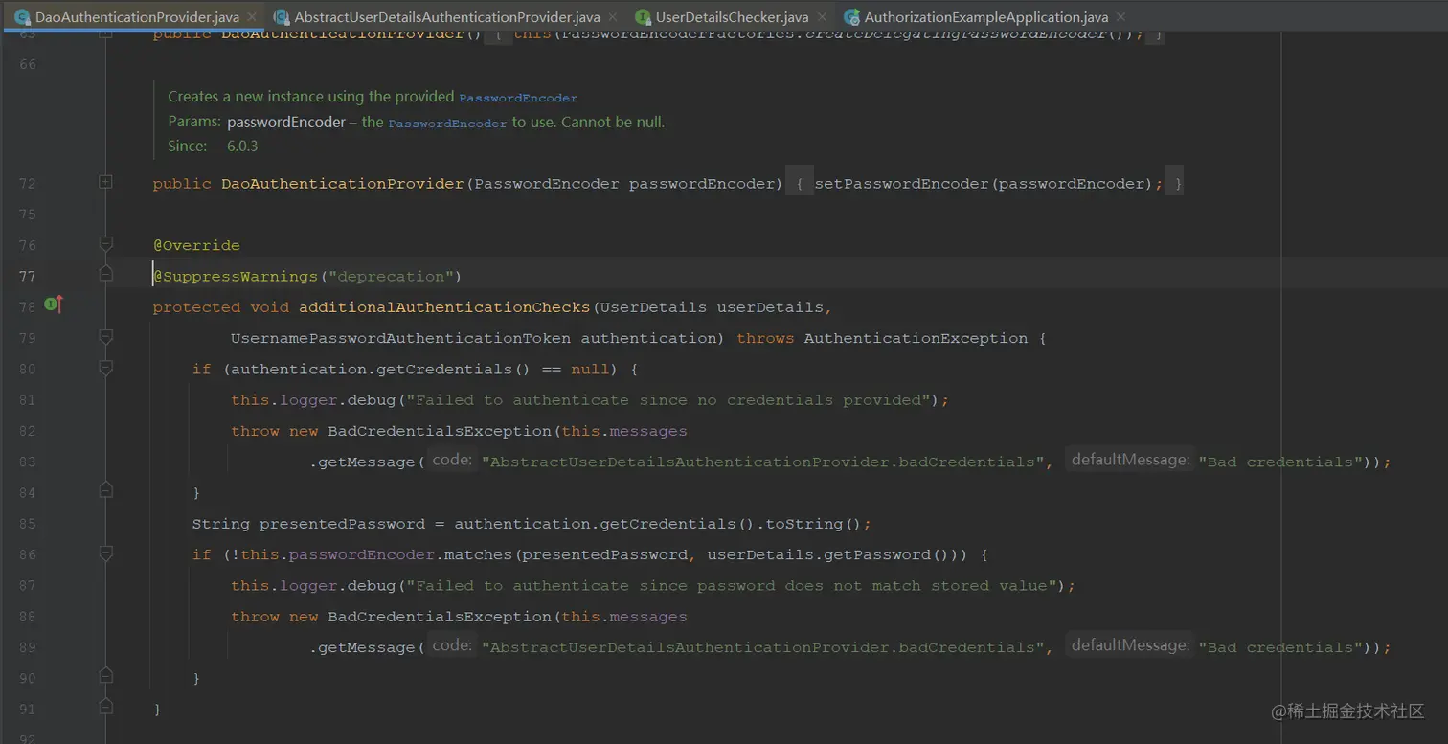
Task: Click the fold end marker at line 91
Action: tap(106, 708)
